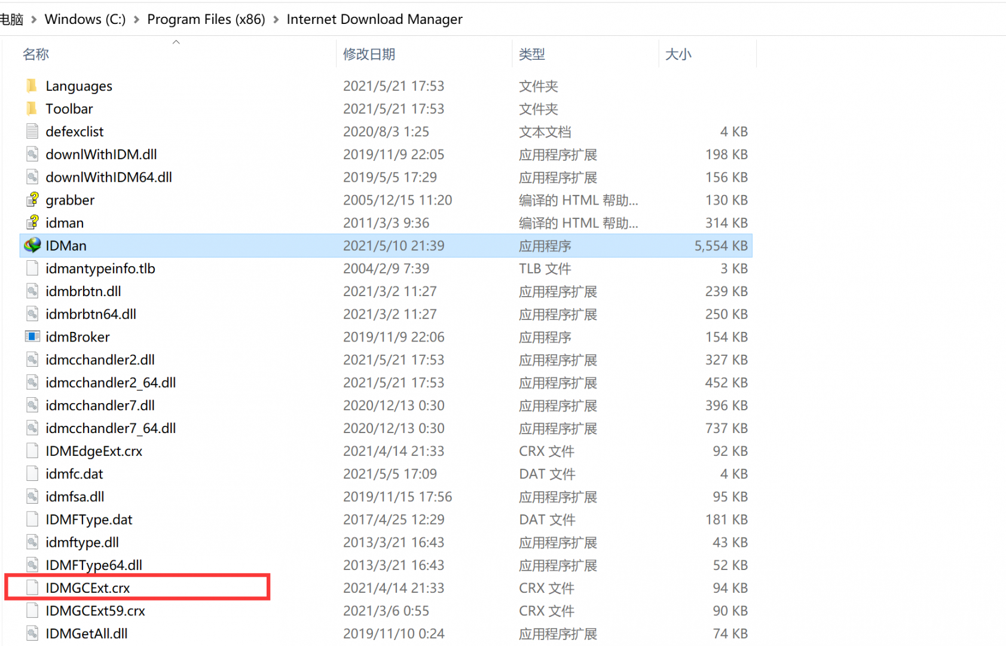The image size is (1006, 646).
Task: Click the size value 737 KB
Action: pyautogui.click(x=727, y=428)
